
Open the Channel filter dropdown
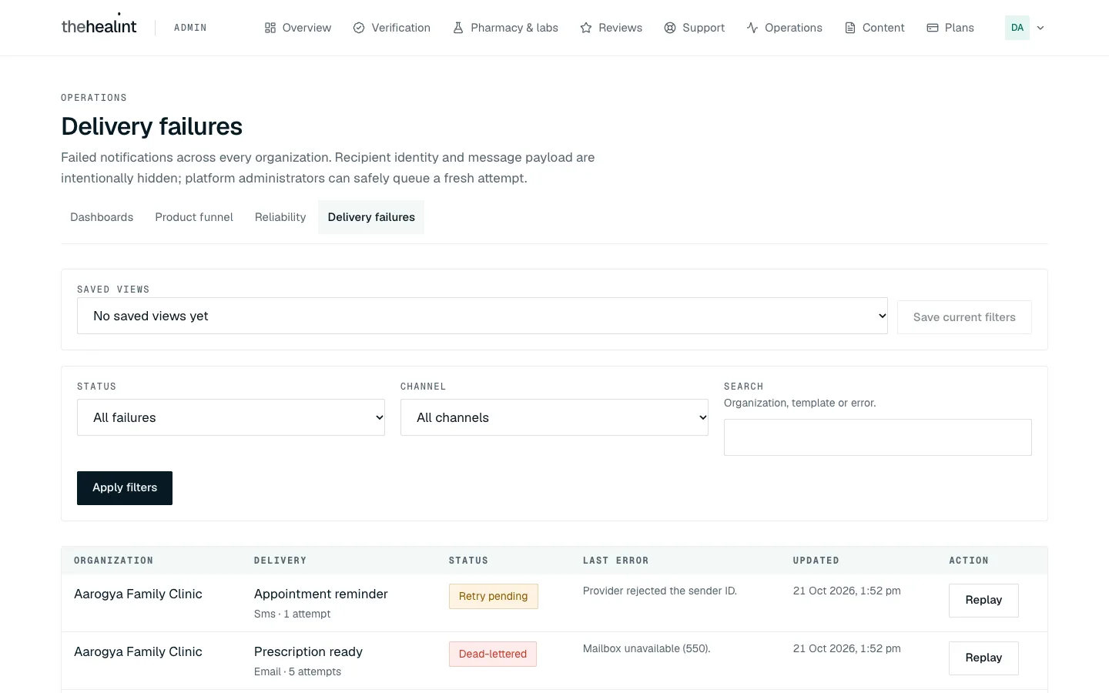tap(554, 417)
